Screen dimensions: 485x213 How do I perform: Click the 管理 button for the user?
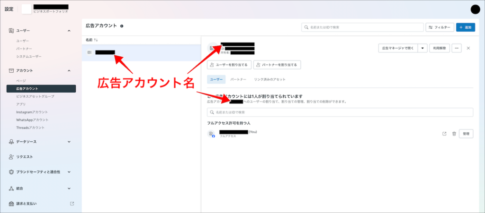coord(466,134)
